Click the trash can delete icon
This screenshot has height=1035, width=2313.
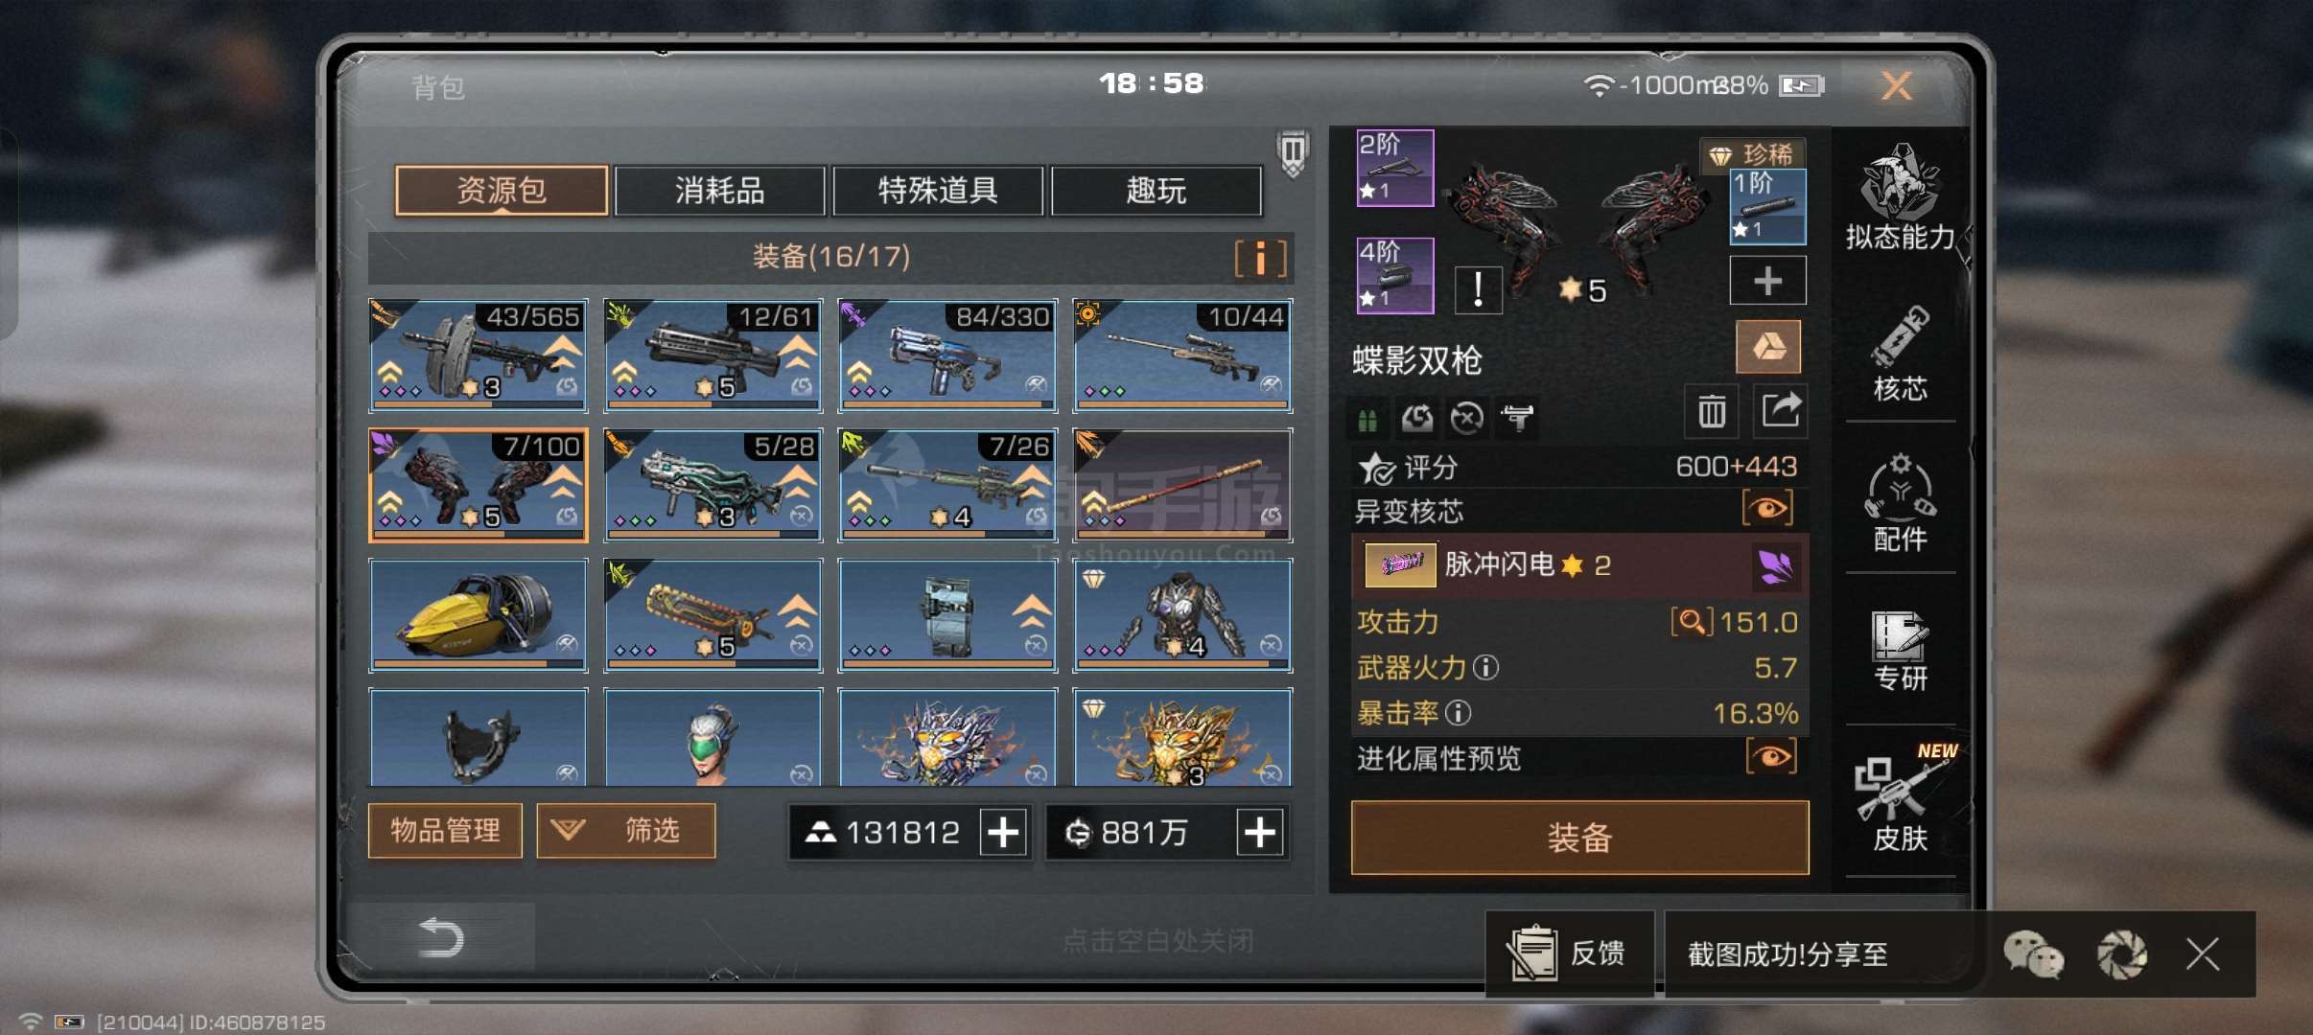1712,411
